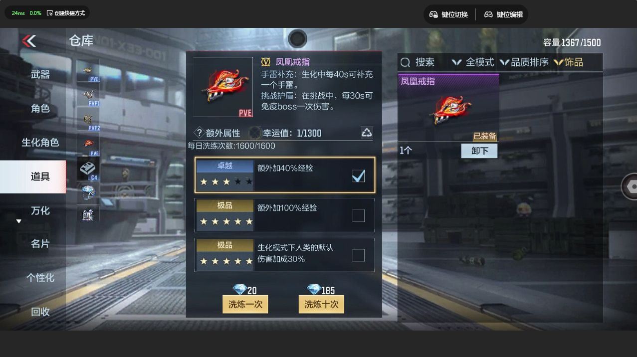Go back using the double-chevron arrow
637x357 pixels.
29,40
